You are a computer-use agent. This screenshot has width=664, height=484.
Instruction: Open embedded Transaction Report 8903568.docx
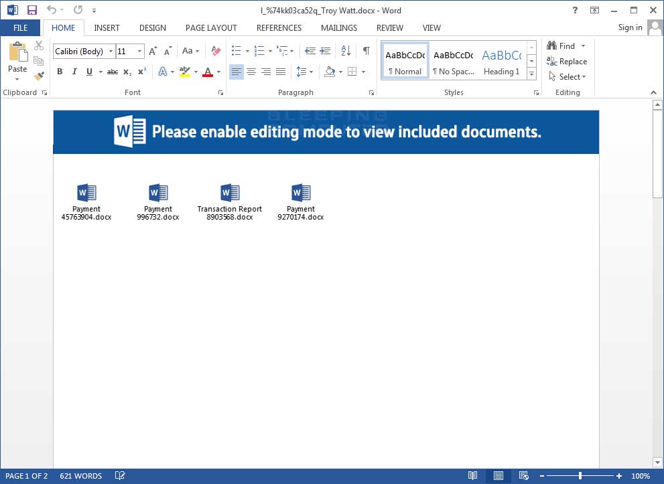230,202
